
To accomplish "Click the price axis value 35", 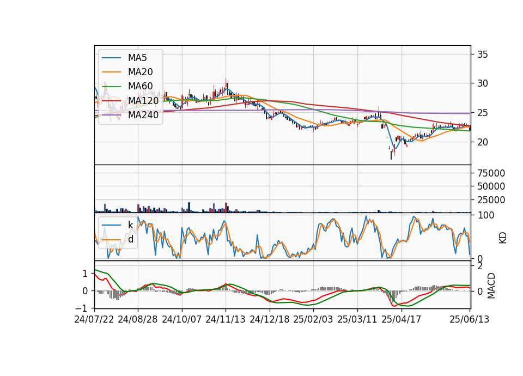I will tap(483, 54).
